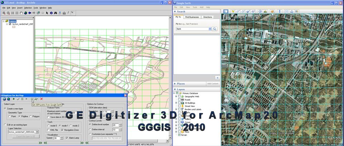The width and height of the screenshot is (344, 146).
Task: Click historical imagery clock icon in Google Earth
Action: (260, 11)
